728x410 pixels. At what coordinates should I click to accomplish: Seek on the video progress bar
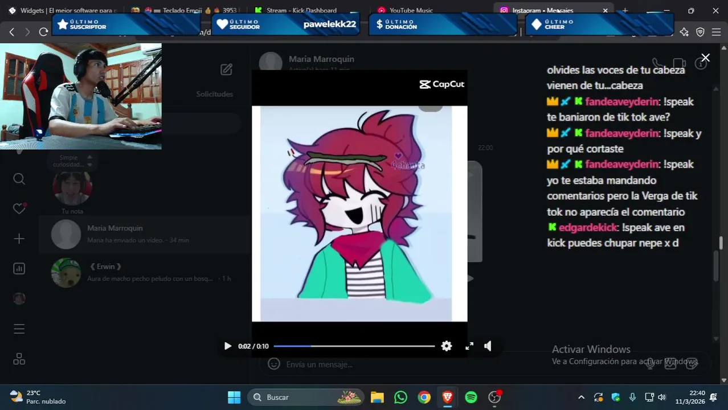click(x=354, y=346)
